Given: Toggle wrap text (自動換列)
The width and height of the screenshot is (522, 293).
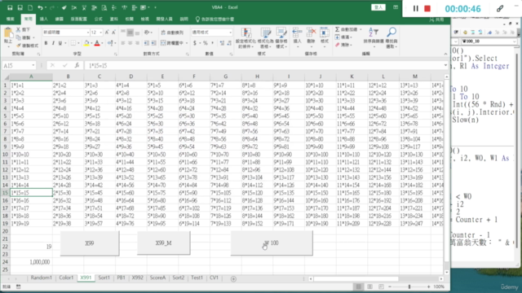Looking at the screenshot, I should [x=172, y=33].
